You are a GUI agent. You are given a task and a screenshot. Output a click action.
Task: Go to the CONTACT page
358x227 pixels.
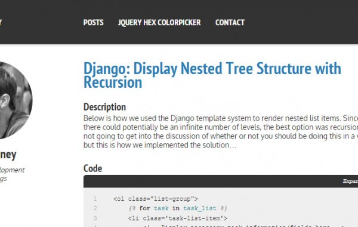230,23
